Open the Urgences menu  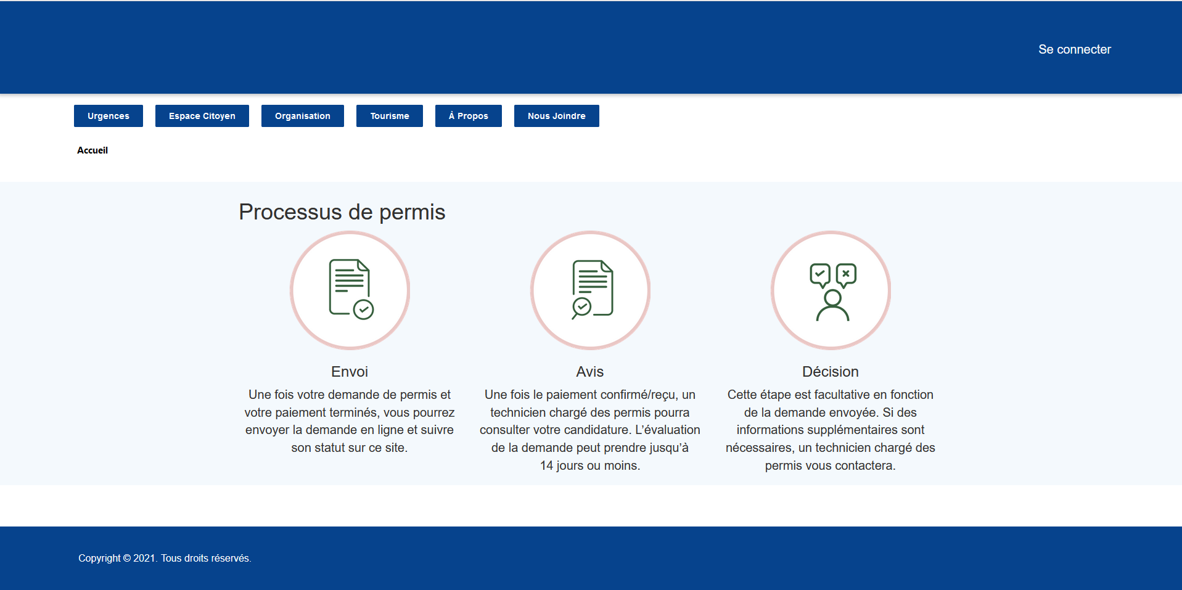click(109, 116)
